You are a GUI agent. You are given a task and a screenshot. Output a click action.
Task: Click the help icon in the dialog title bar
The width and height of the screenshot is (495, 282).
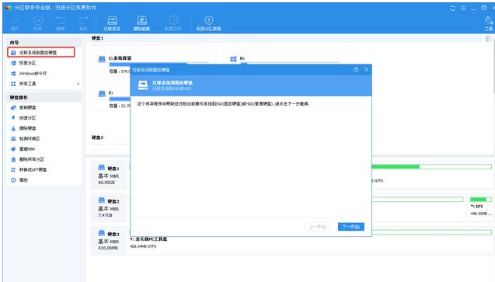tap(356, 69)
